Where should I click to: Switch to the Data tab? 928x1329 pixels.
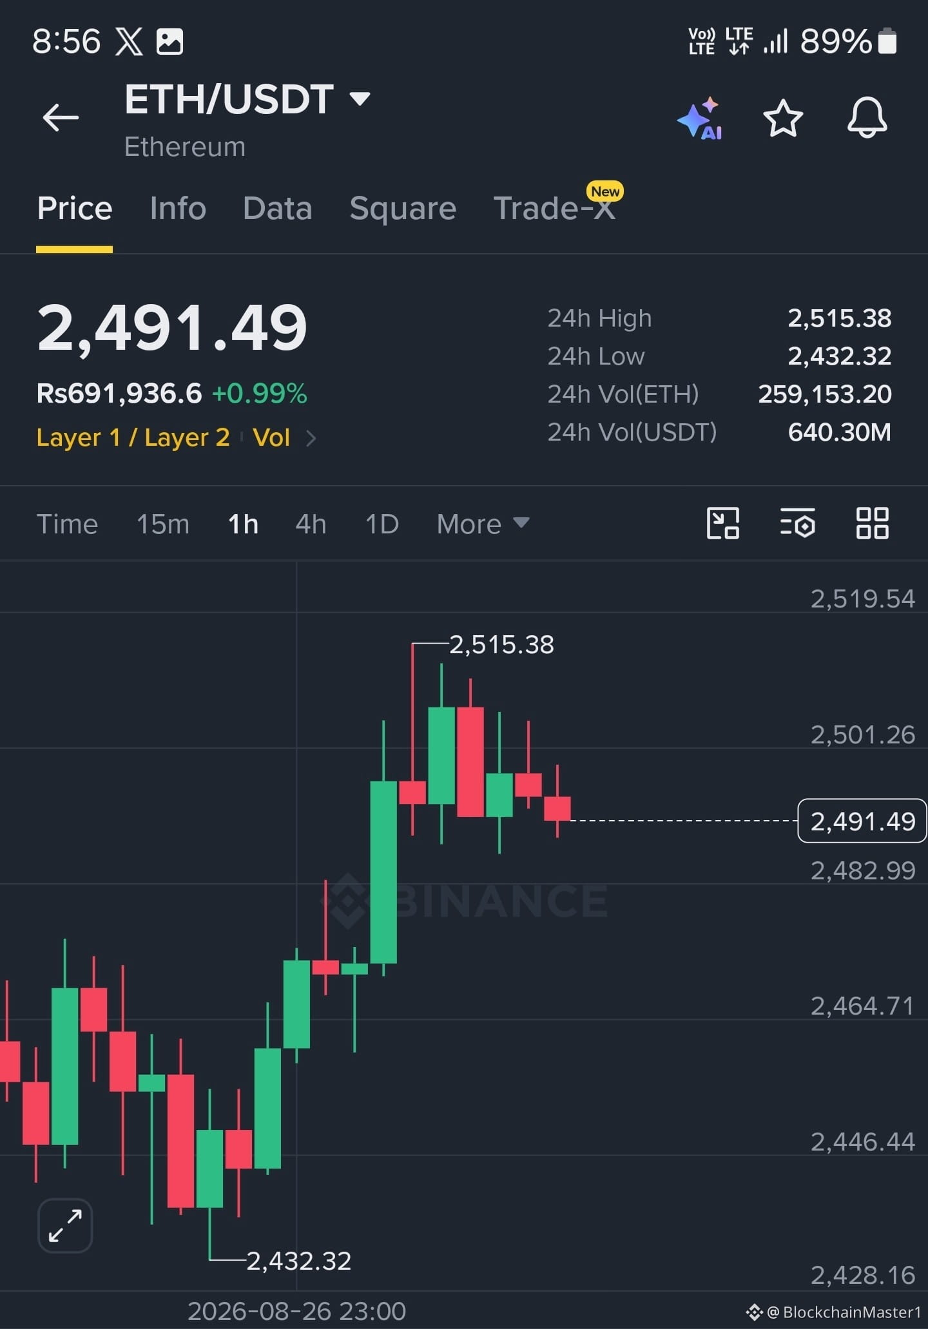pos(278,208)
